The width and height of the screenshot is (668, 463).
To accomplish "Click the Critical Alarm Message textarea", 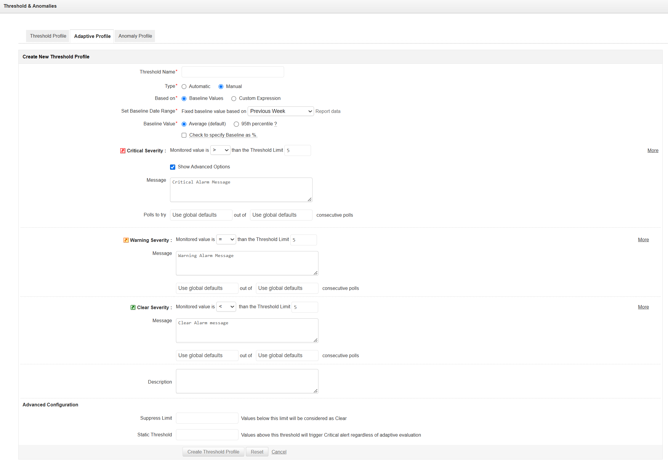I will (x=241, y=190).
